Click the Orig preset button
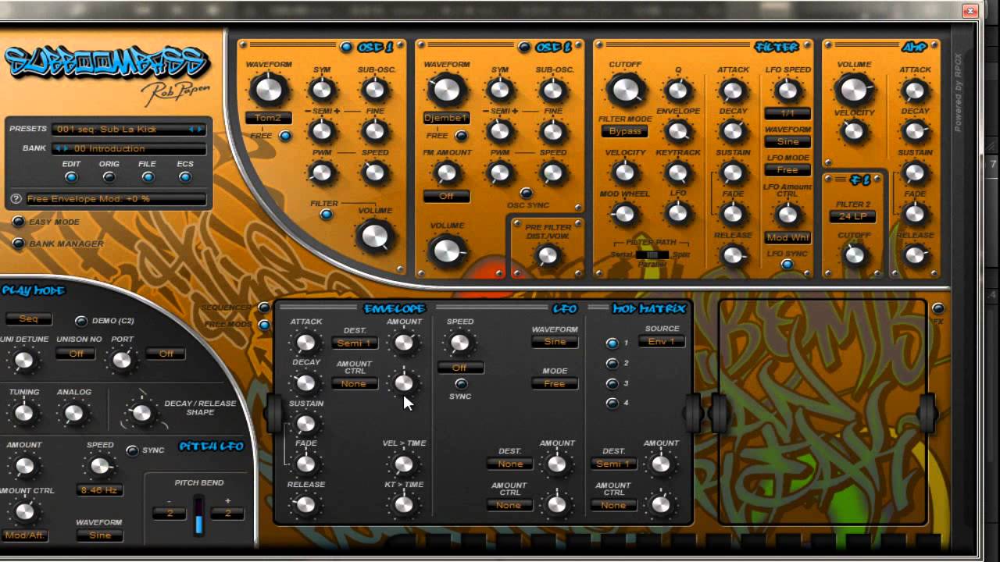 pos(109,177)
